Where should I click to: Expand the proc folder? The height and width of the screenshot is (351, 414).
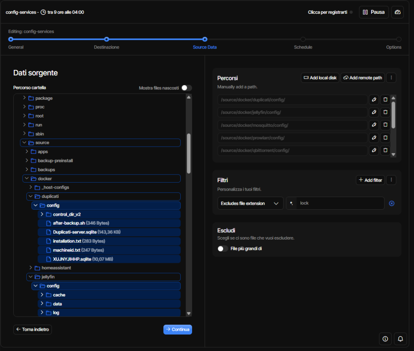pyautogui.click(x=24, y=107)
